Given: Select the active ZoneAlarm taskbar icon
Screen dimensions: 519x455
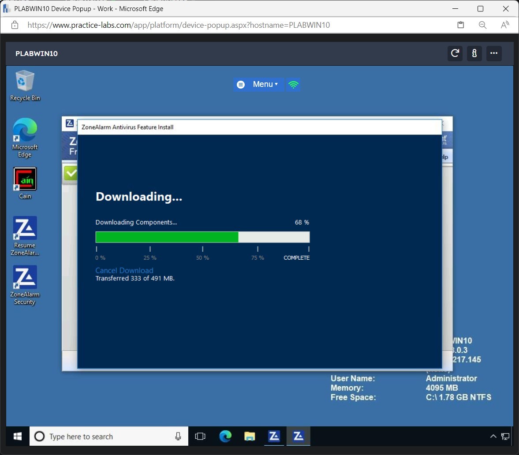Looking at the screenshot, I should pyautogui.click(x=299, y=436).
